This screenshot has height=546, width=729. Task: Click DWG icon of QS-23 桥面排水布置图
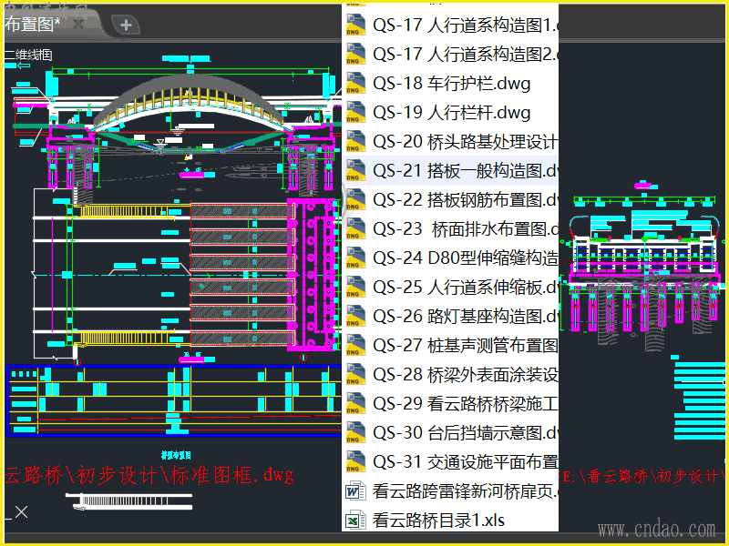[x=355, y=229]
